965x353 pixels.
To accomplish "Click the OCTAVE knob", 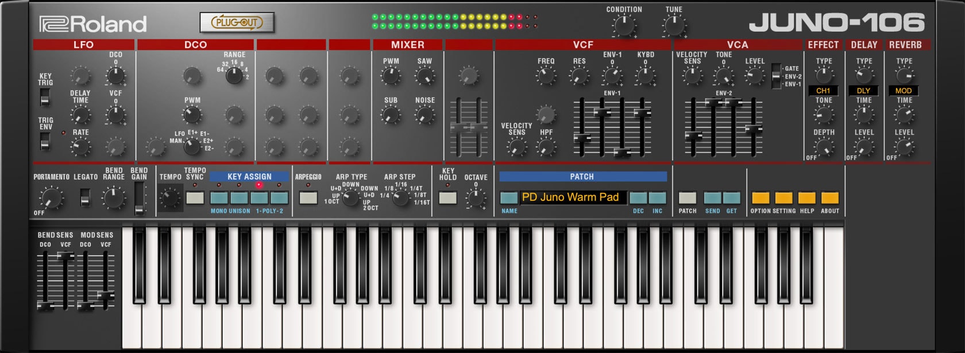I will point(476,199).
